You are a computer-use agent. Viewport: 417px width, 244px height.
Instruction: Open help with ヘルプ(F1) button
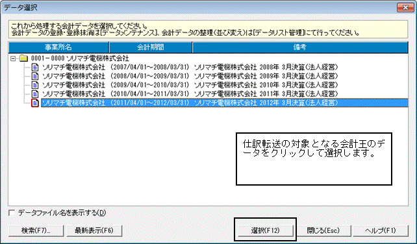(x=381, y=231)
